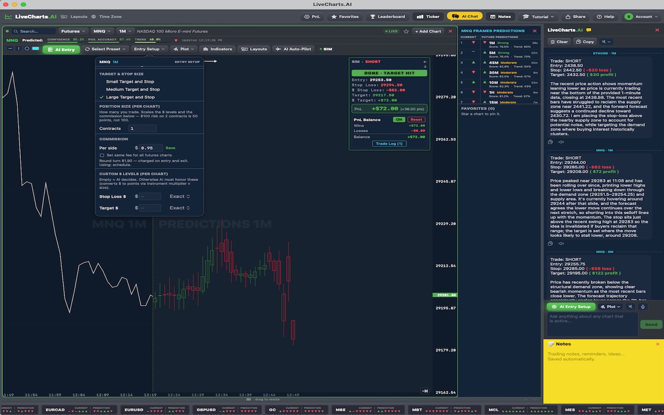Click Copy button in chat panel

(x=585, y=41)
